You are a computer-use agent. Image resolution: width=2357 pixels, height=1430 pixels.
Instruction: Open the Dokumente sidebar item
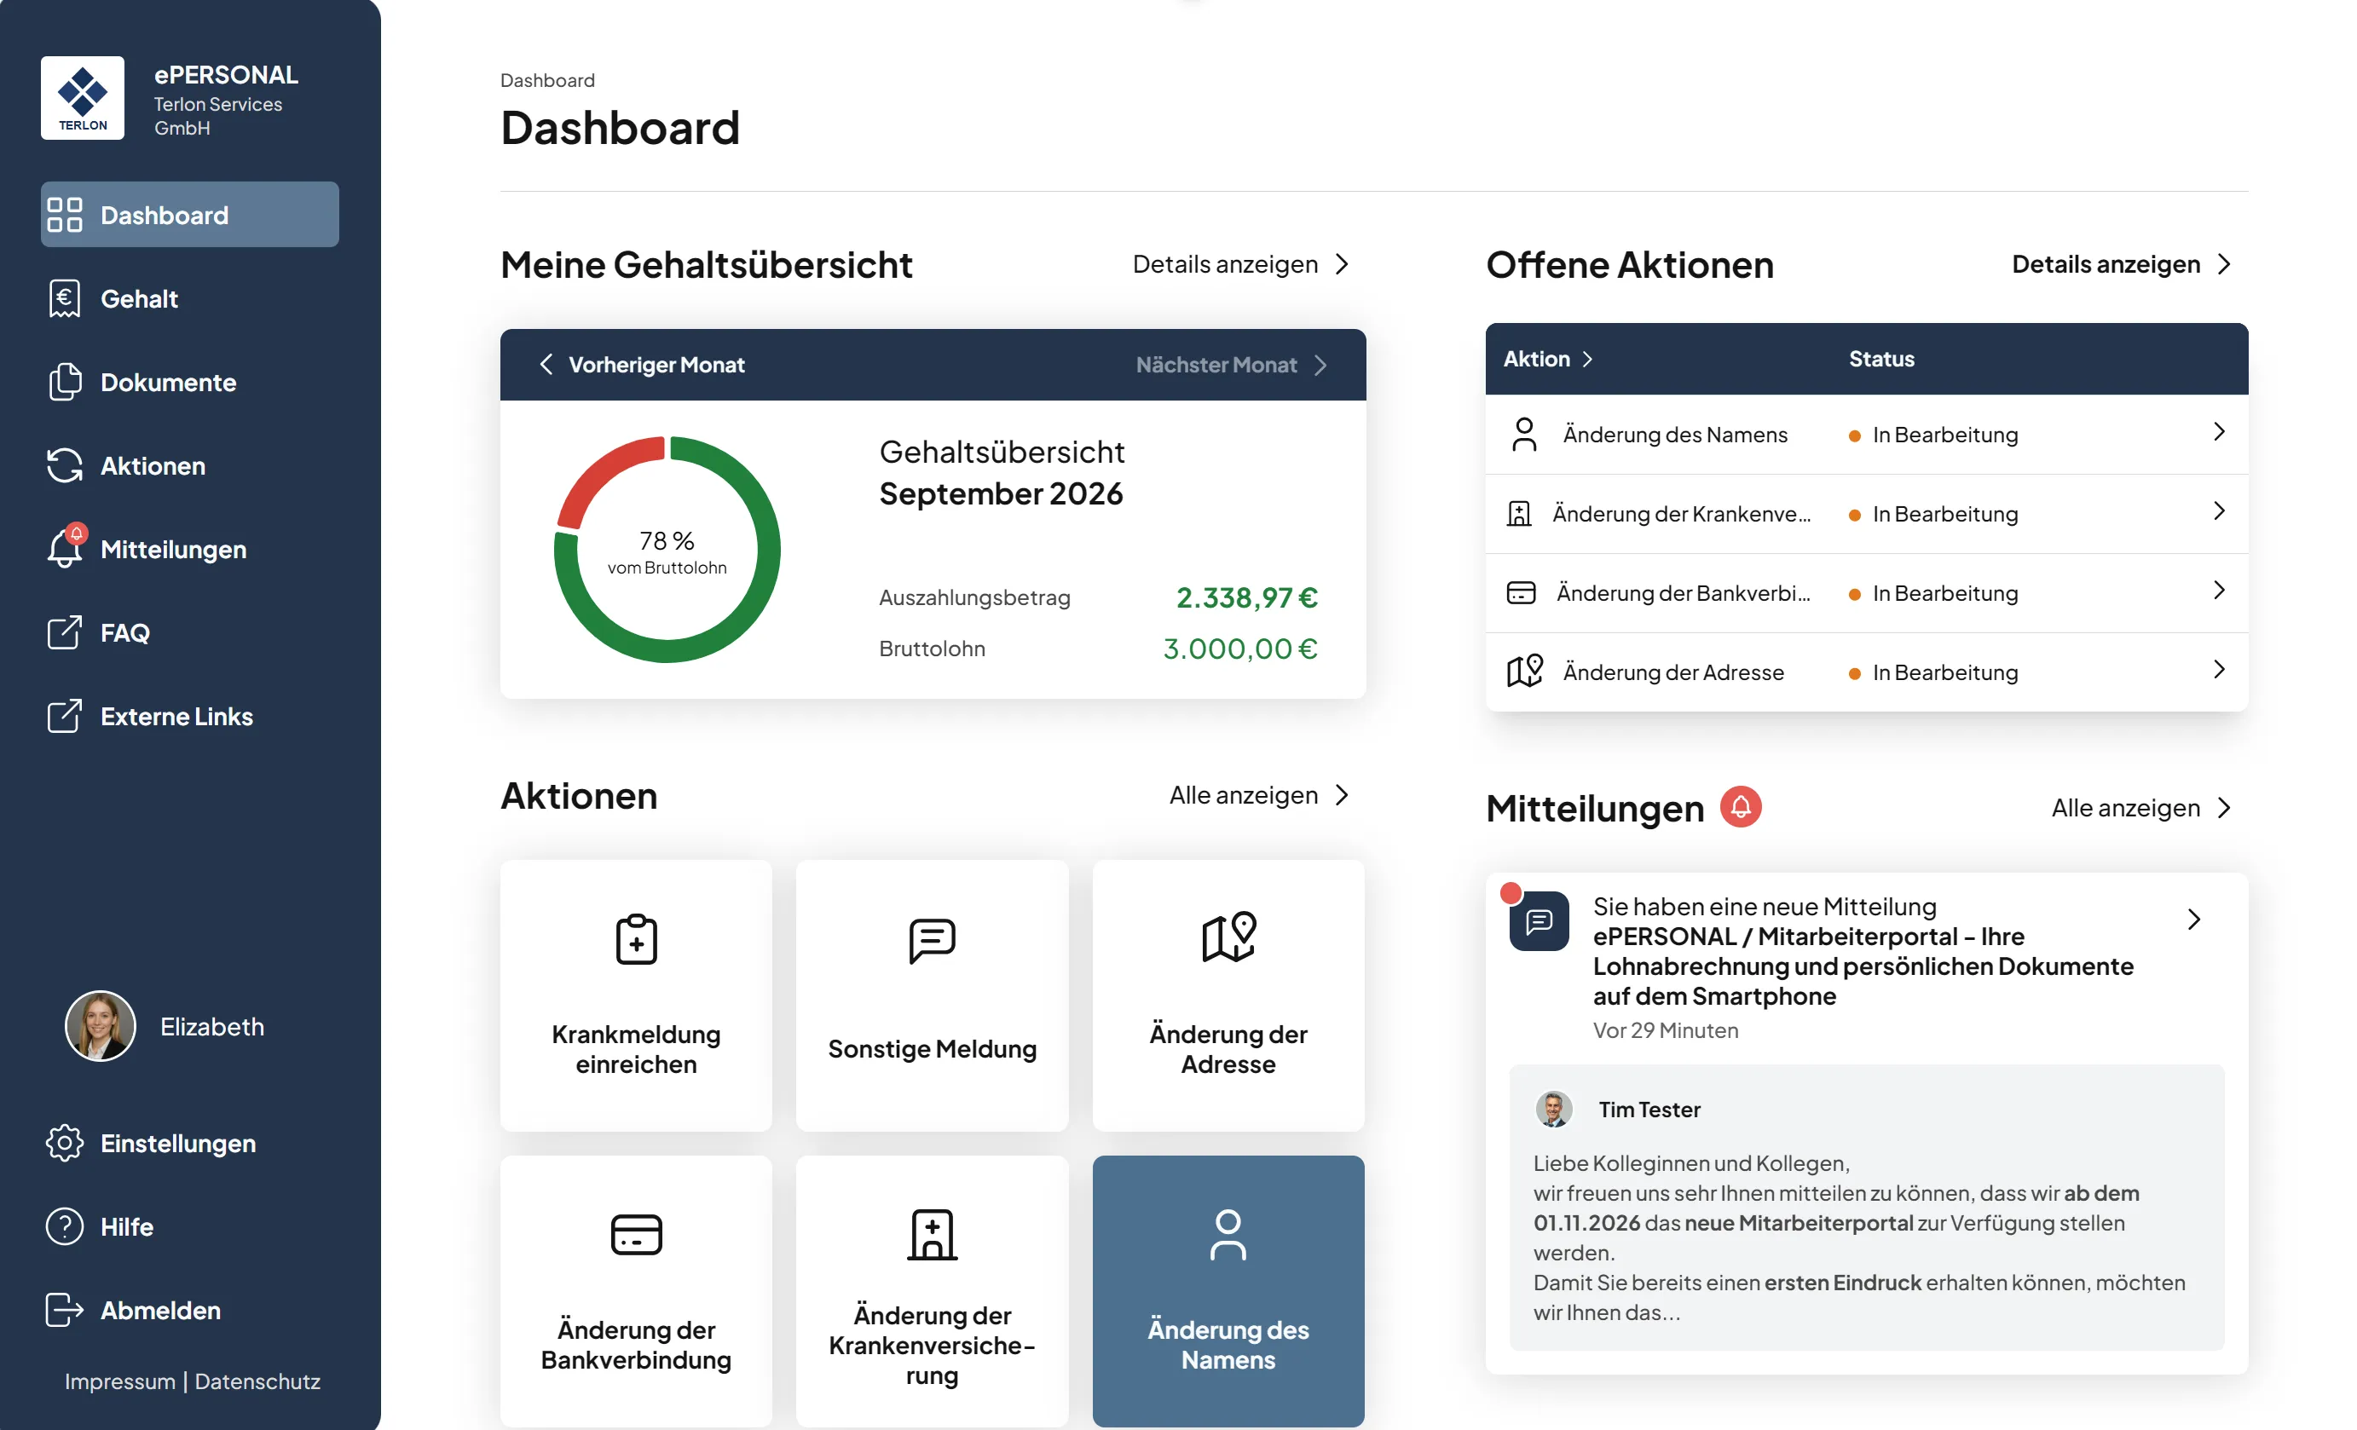(x=189, y=382)
